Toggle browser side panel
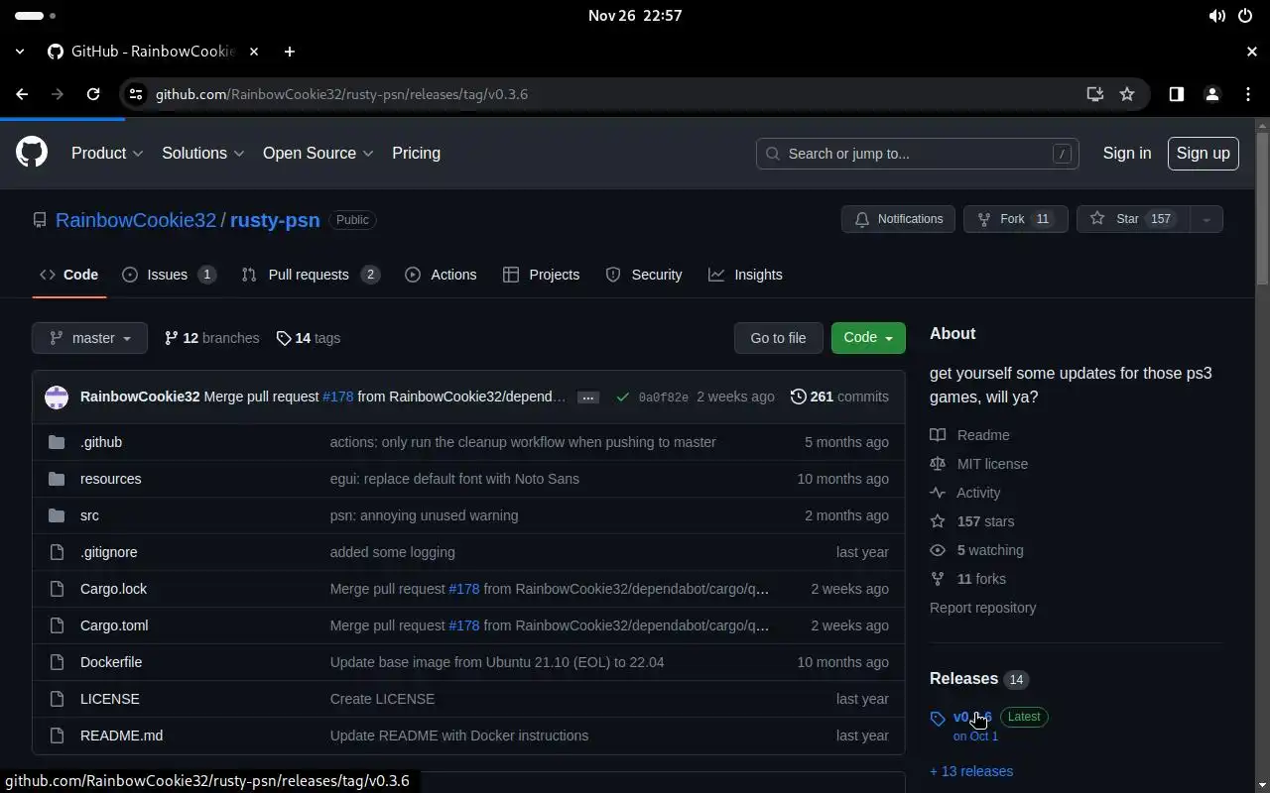 click(x=1176, y=94)
